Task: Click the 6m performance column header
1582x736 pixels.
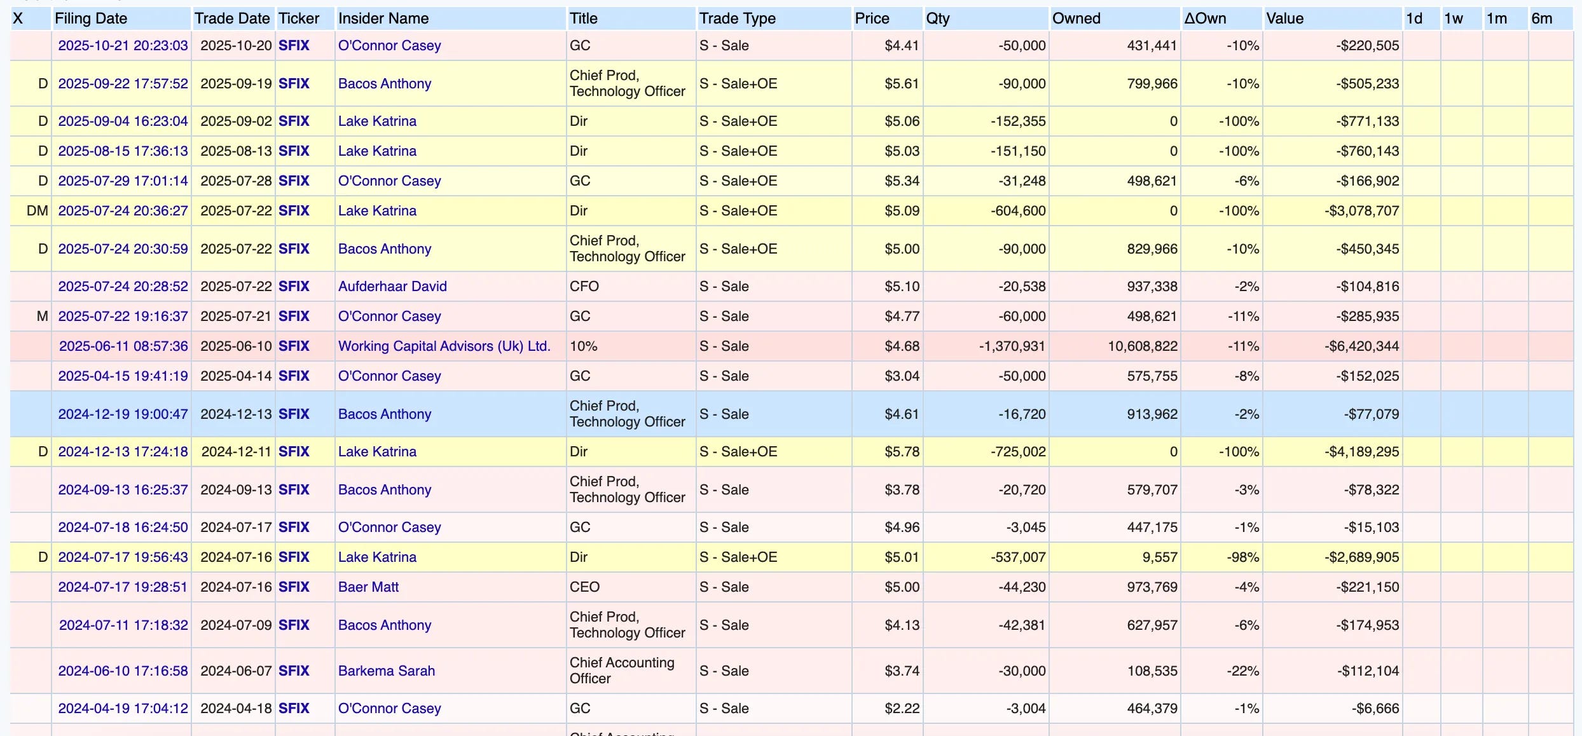Action: tap(1542, 18)
